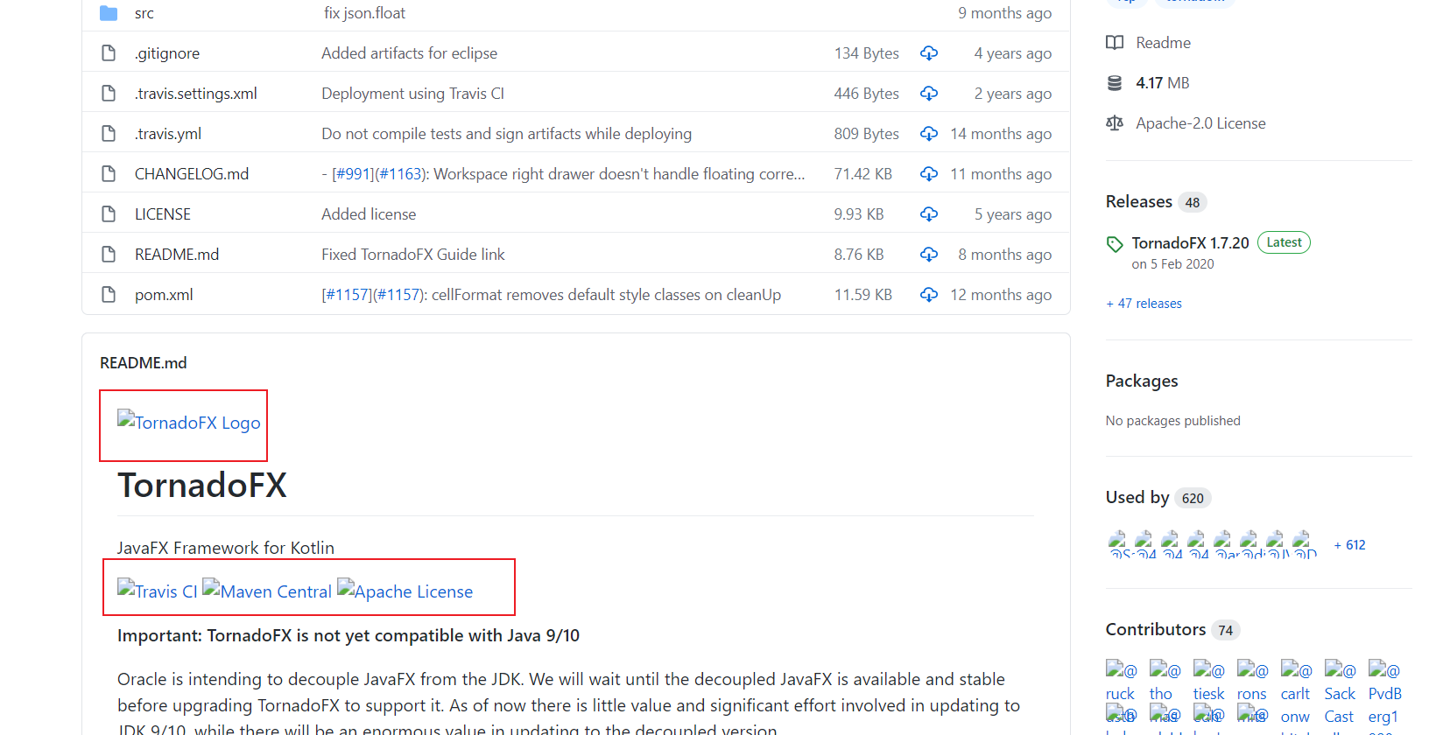1429x735 pixels.
Task: Open the TornadoFX Logo image
Action: coord(189,423)
